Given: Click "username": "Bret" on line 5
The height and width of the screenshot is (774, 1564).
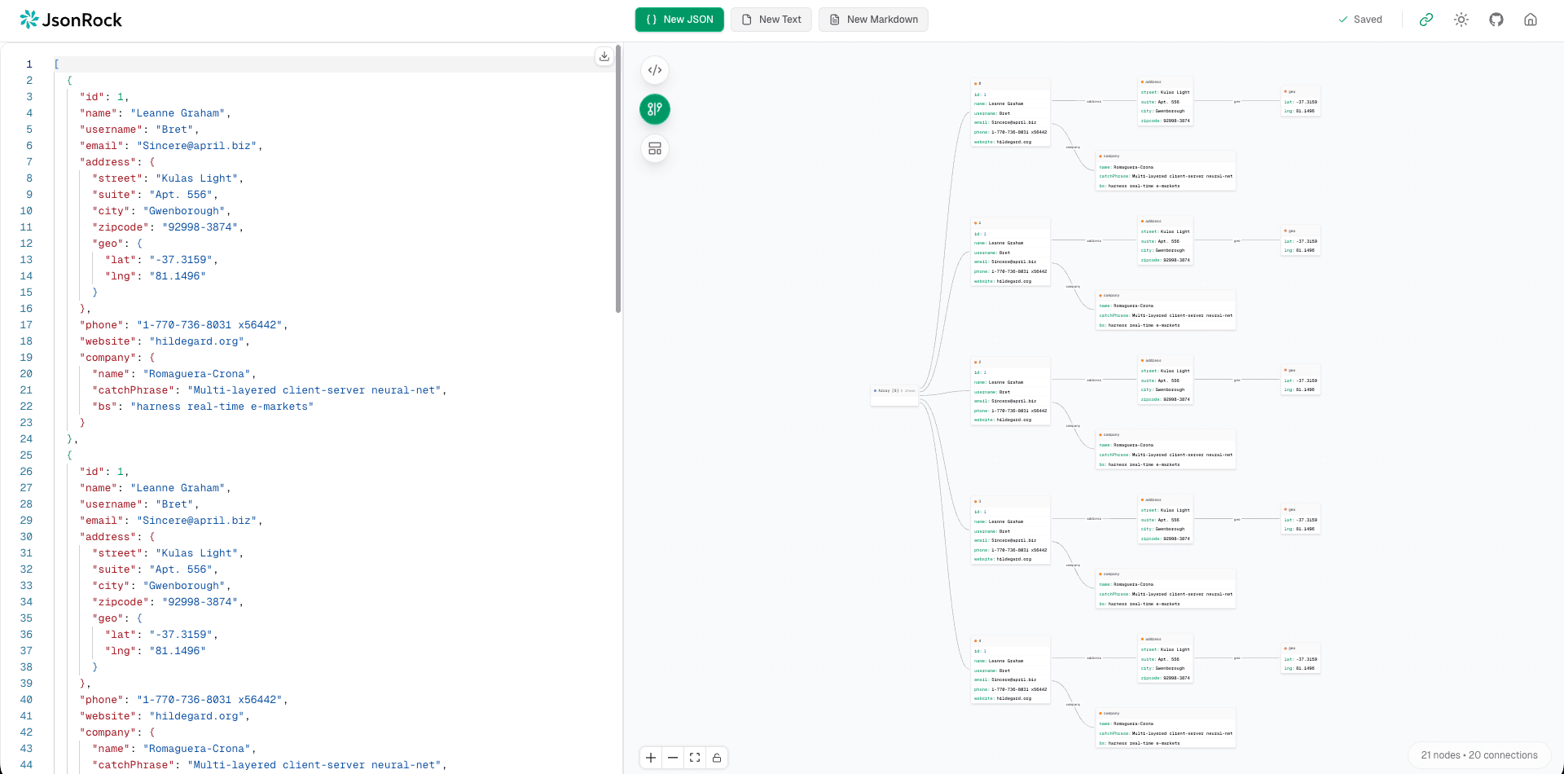Looking at the screenshot, I should tap(139, 130).
